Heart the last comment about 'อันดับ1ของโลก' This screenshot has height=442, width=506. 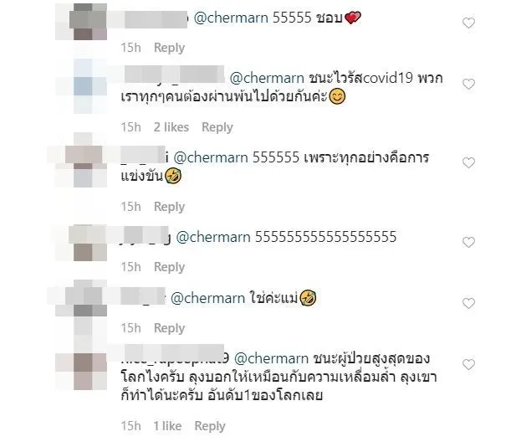468,364
